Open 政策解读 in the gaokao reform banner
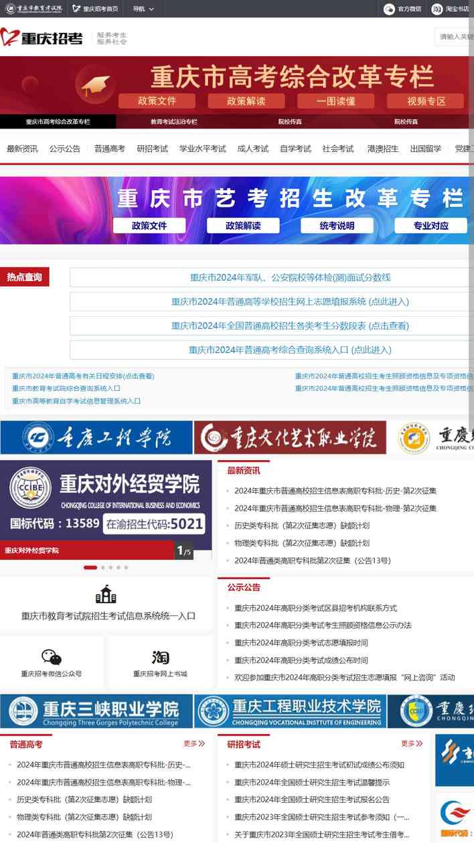 (246, 100)
